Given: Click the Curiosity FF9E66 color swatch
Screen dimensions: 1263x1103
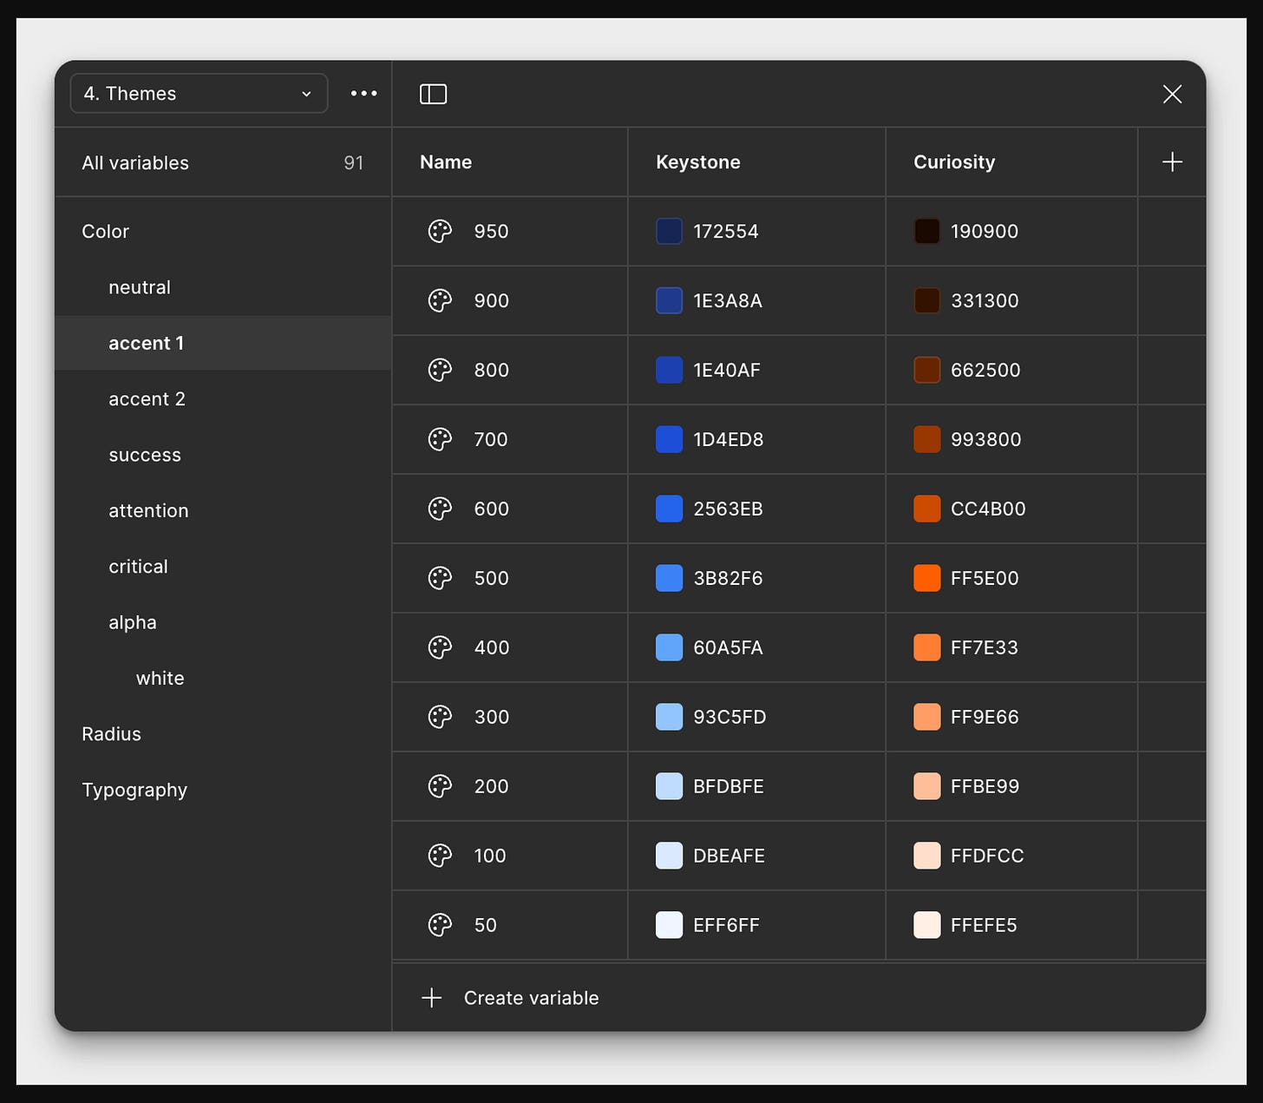Looking at the screenshot, I should pyautogui.click(x=927, y=717).
